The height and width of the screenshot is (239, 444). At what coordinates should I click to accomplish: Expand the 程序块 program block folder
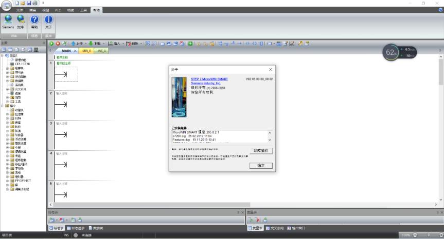click(x=7, y=68)
